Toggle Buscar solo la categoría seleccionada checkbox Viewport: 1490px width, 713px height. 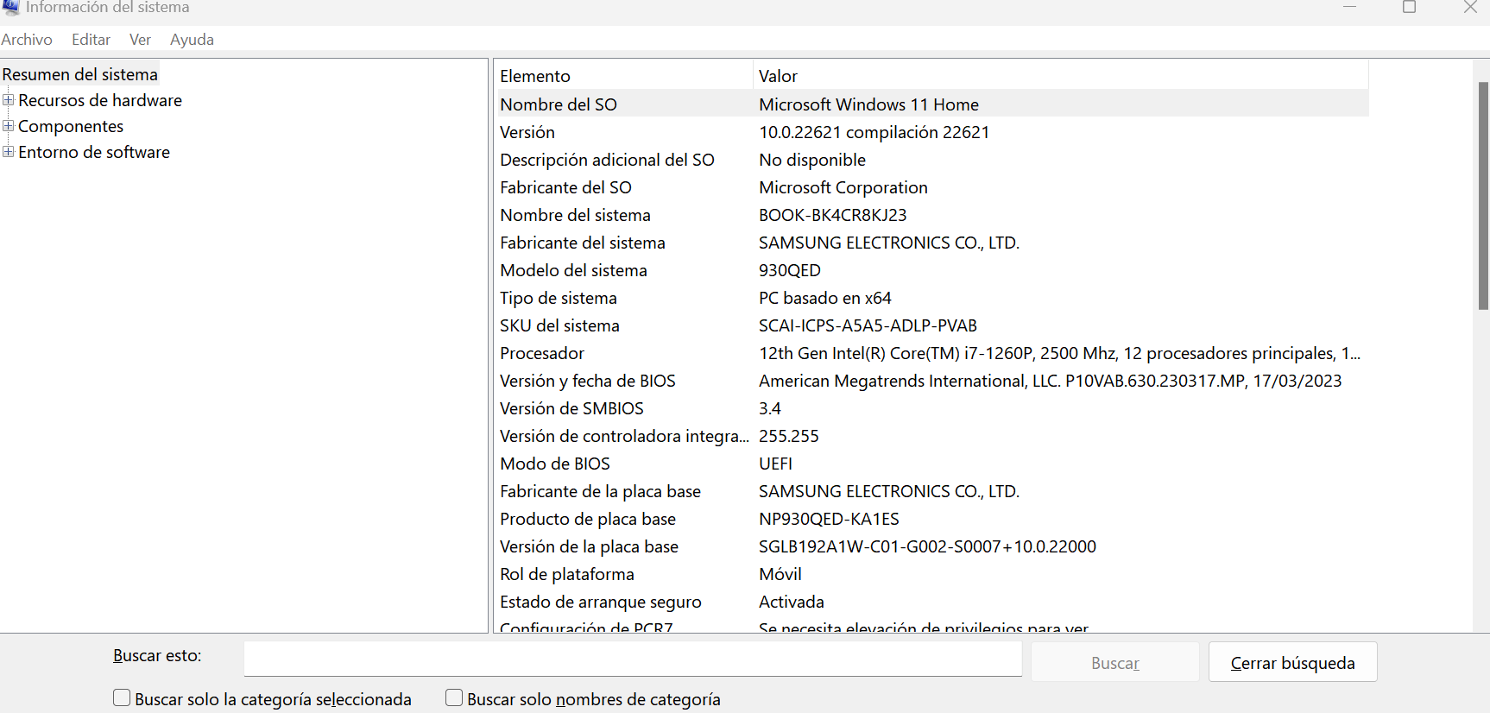pyautogui.click(x=122, y=697)
